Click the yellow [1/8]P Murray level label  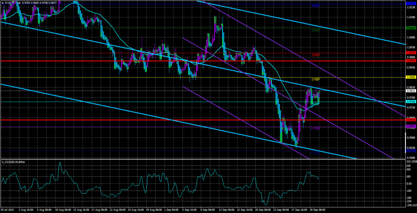(316, 80)
